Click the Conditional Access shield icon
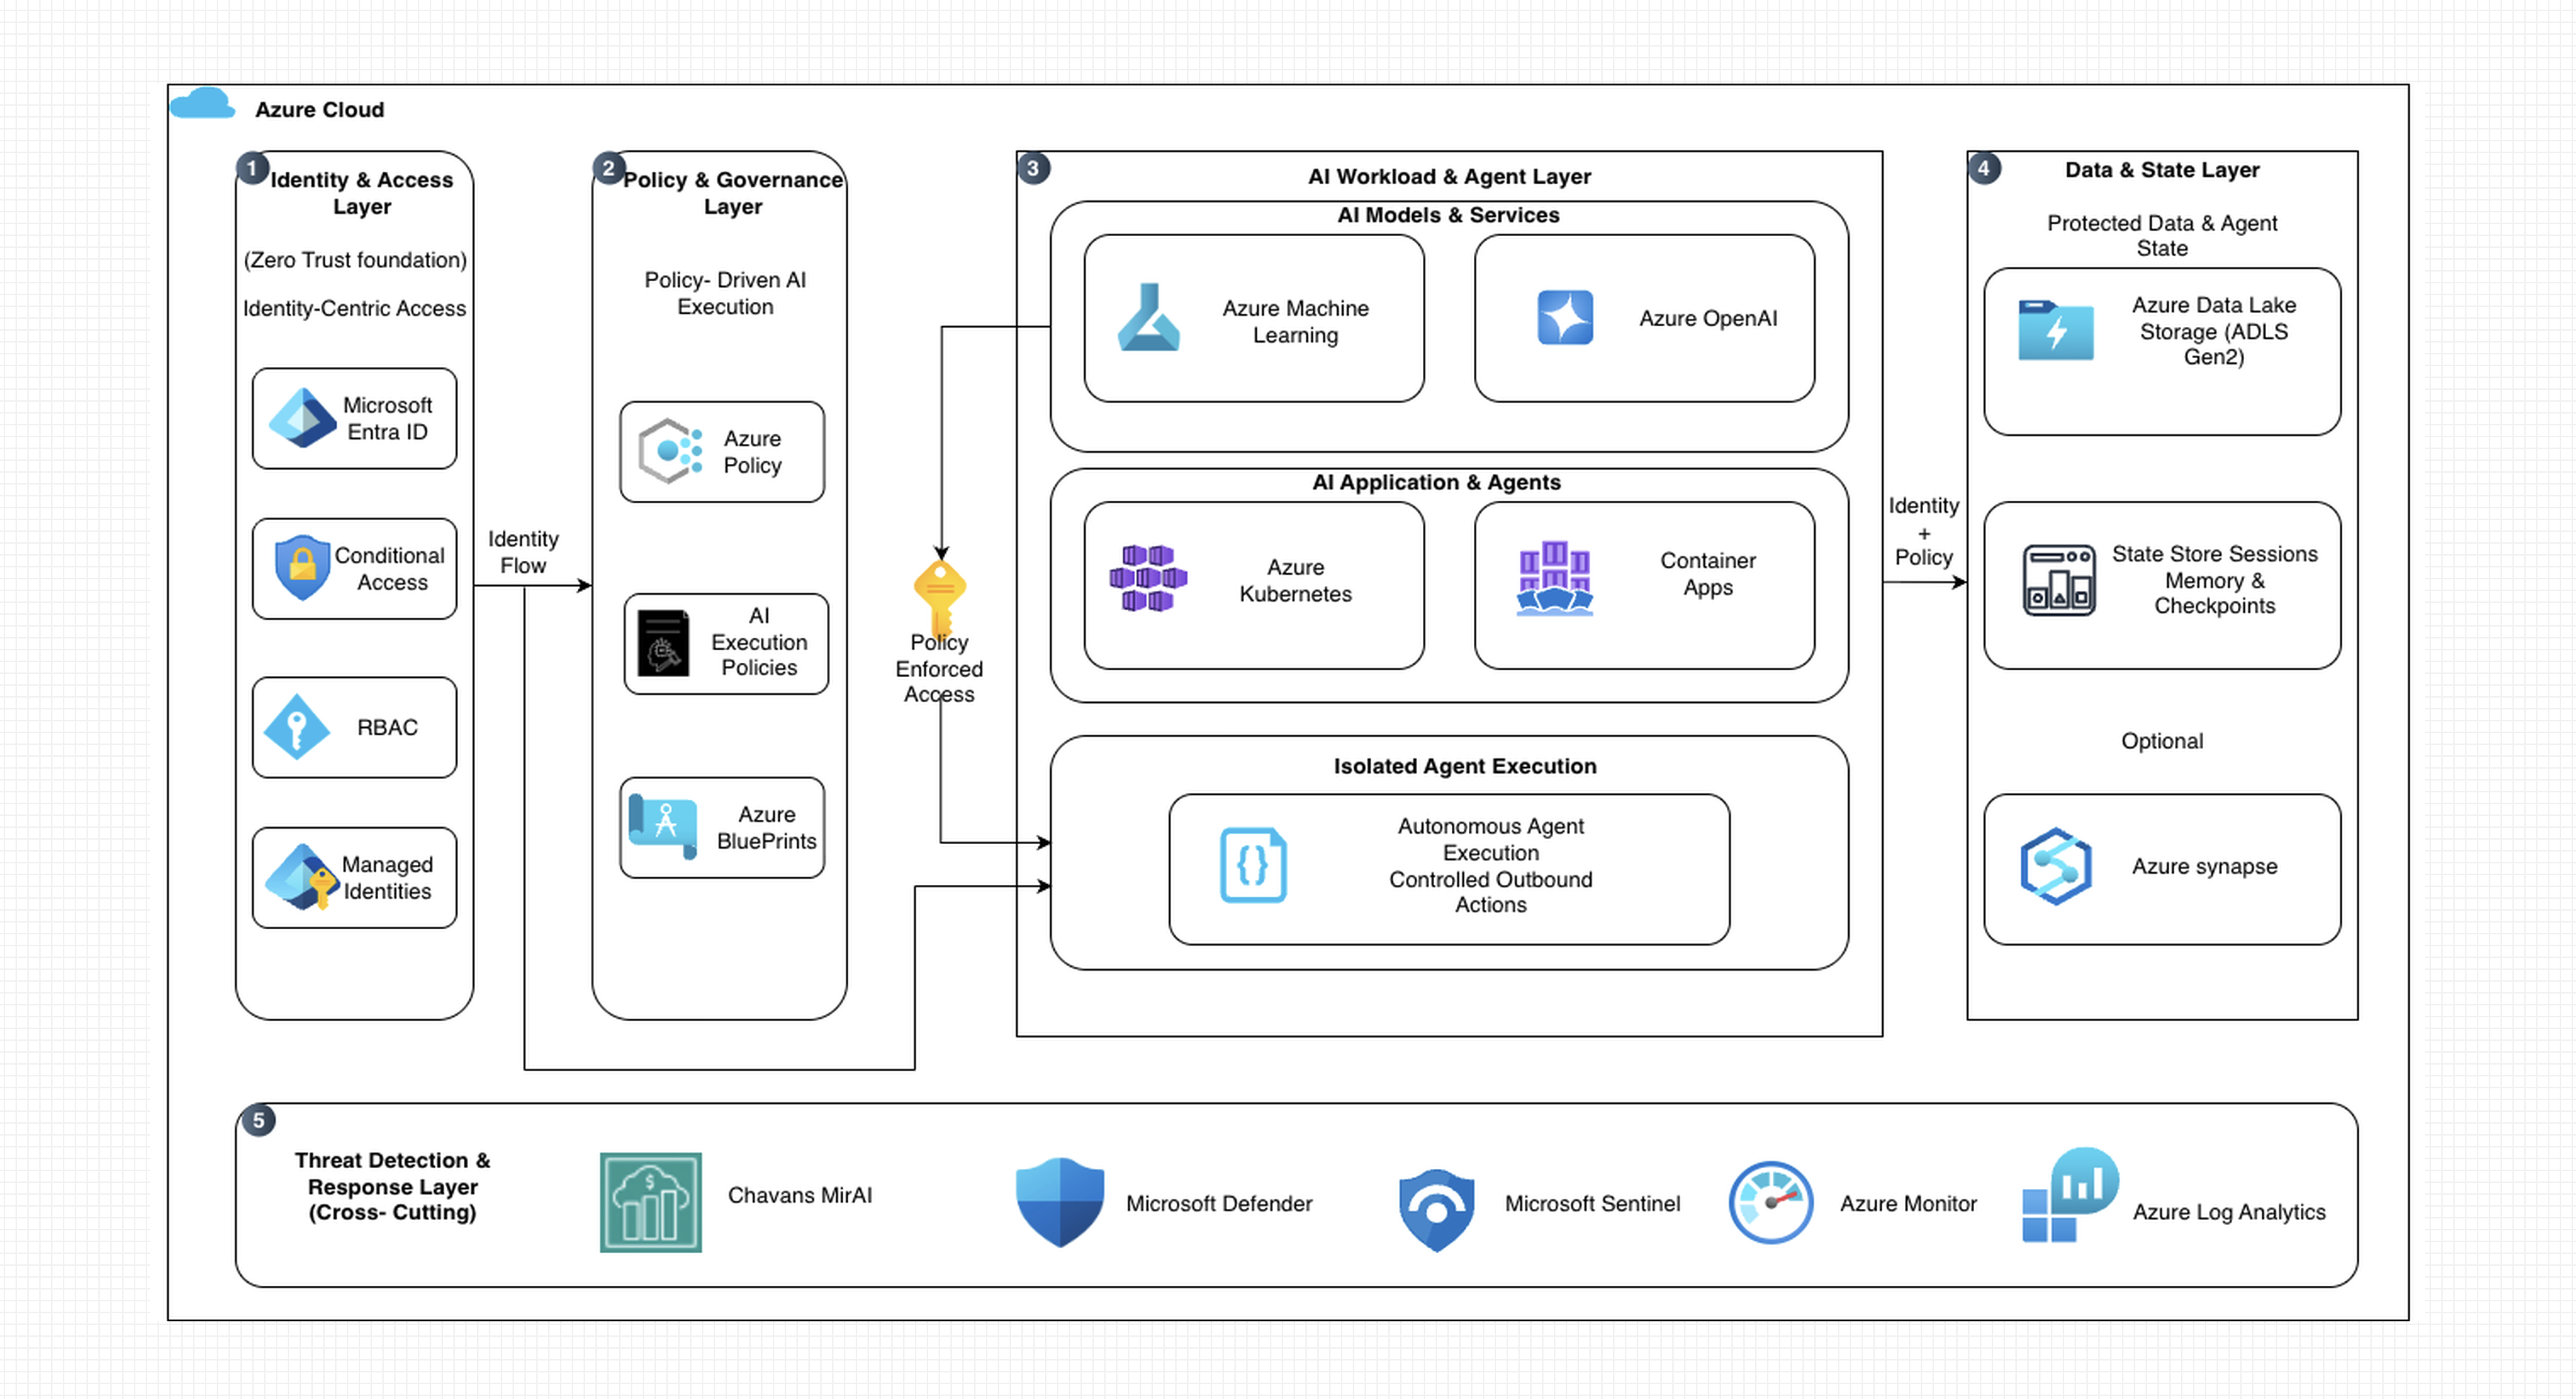This screenshot has width=2576, height=1399. coord(302,567)
